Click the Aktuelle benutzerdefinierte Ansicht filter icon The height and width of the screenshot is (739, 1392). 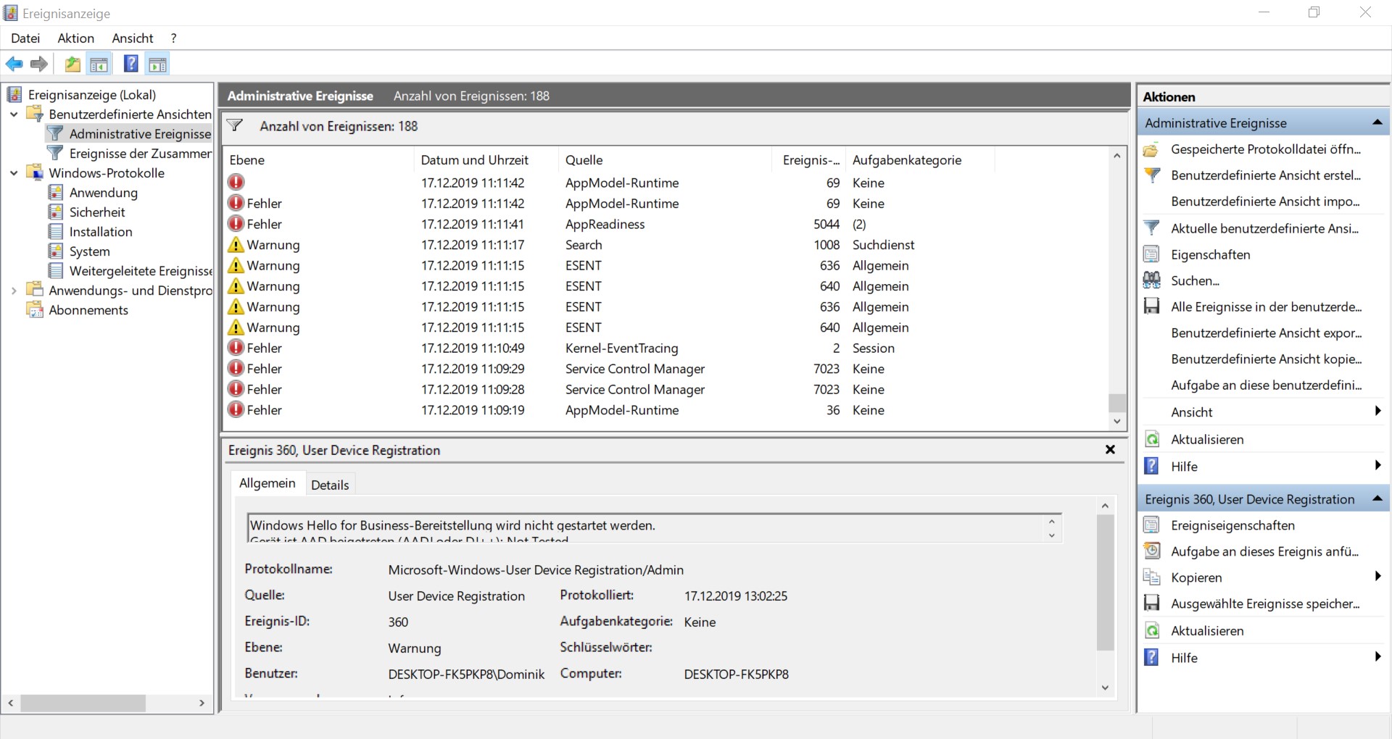1151,228
